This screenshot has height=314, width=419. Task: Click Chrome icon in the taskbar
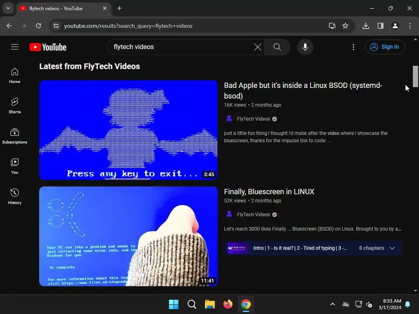click(x=246, y=304)
